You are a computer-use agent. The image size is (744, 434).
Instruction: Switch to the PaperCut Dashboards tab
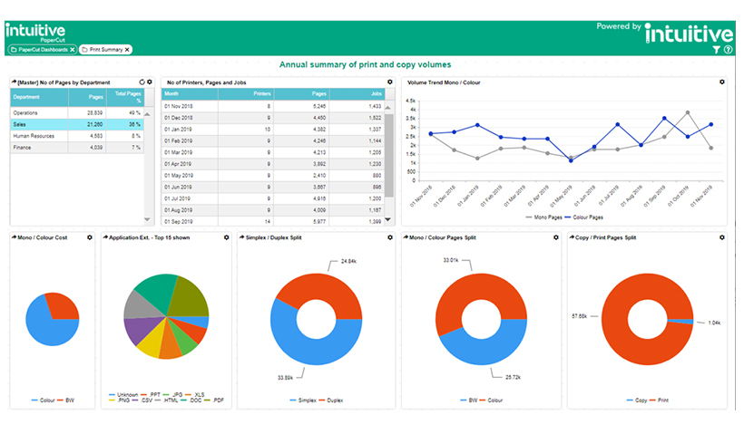coord(41,50)
